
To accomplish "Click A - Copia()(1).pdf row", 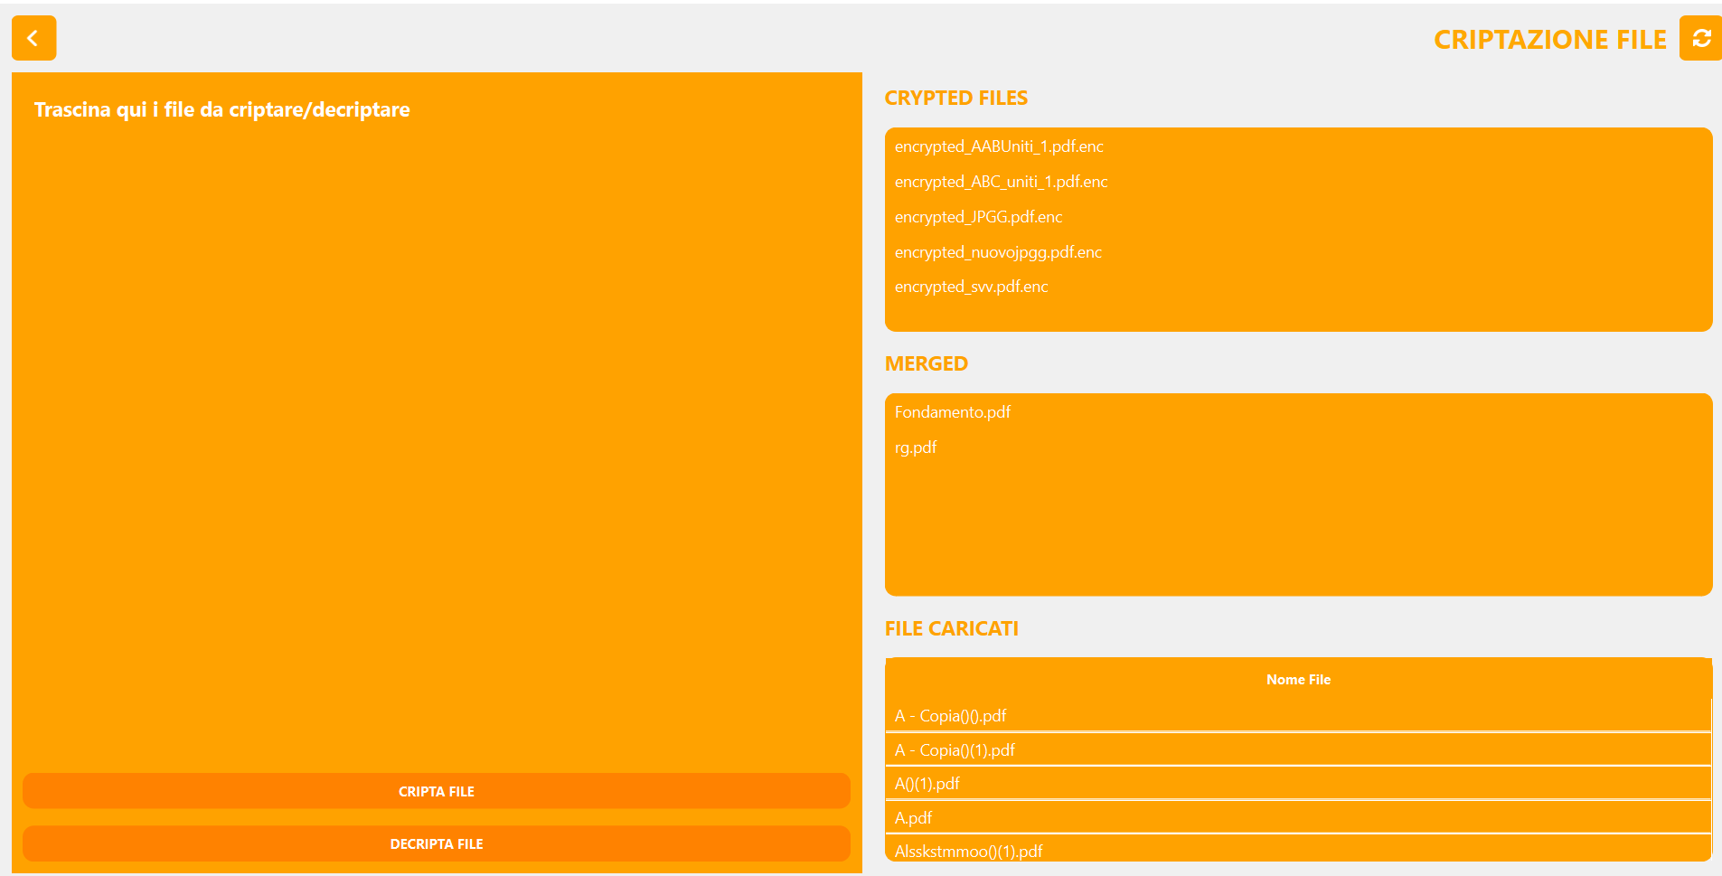I will [x=955, y=749].
